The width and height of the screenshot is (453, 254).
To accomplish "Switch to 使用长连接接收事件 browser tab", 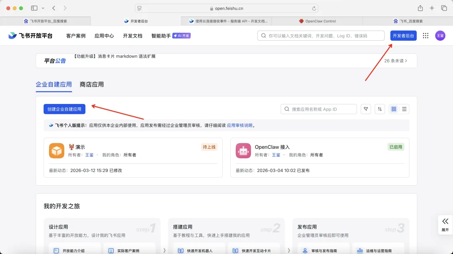I will [226, 21].
